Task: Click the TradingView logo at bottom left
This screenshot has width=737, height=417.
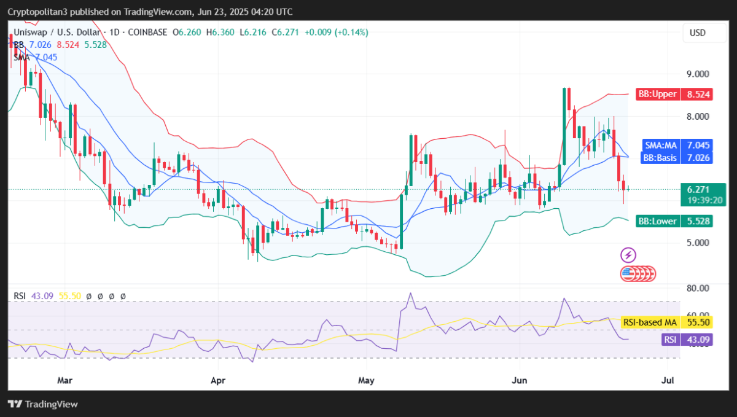Action: (42, 404)
